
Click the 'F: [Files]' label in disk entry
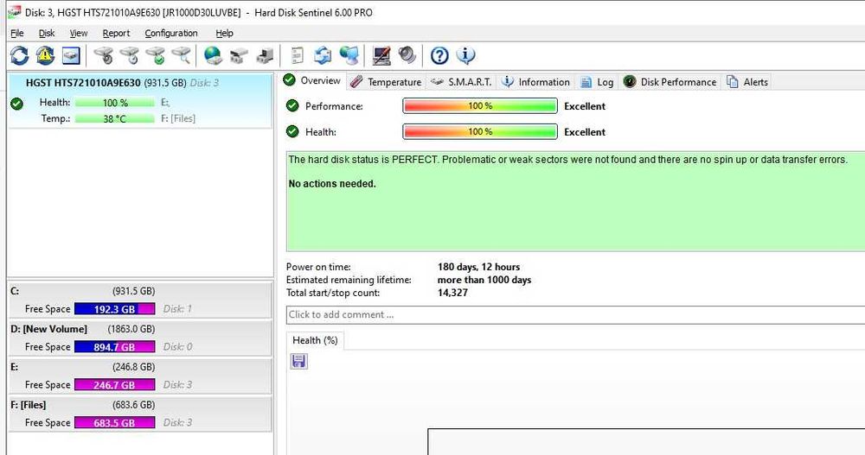pyautogui.click(x=178, y=118)
